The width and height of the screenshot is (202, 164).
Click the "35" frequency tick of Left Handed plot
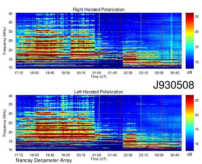(x=10, y=104)
